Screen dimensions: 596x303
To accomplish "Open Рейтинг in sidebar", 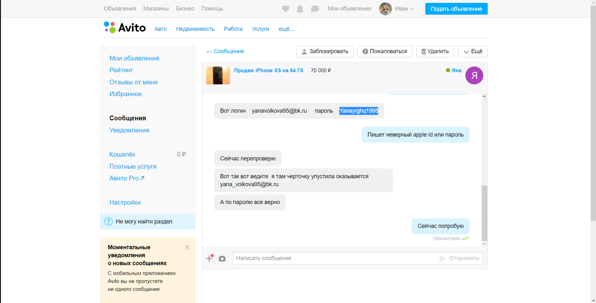I will pyautogui.click(x=121, y=70).
